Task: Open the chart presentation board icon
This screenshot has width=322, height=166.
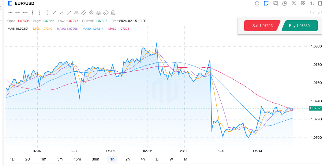Action: click(x=275, y=3)
